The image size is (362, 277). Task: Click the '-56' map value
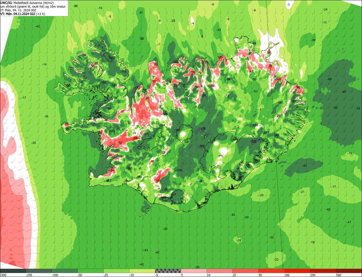click(x=254, y=79)
